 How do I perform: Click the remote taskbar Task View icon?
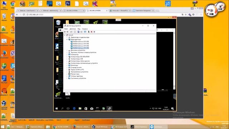point(68,108)
